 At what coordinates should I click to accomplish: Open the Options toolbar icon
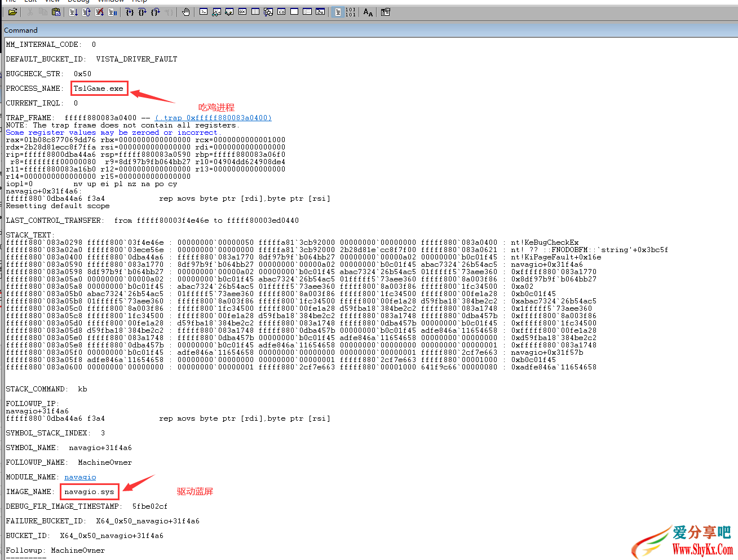385,12
